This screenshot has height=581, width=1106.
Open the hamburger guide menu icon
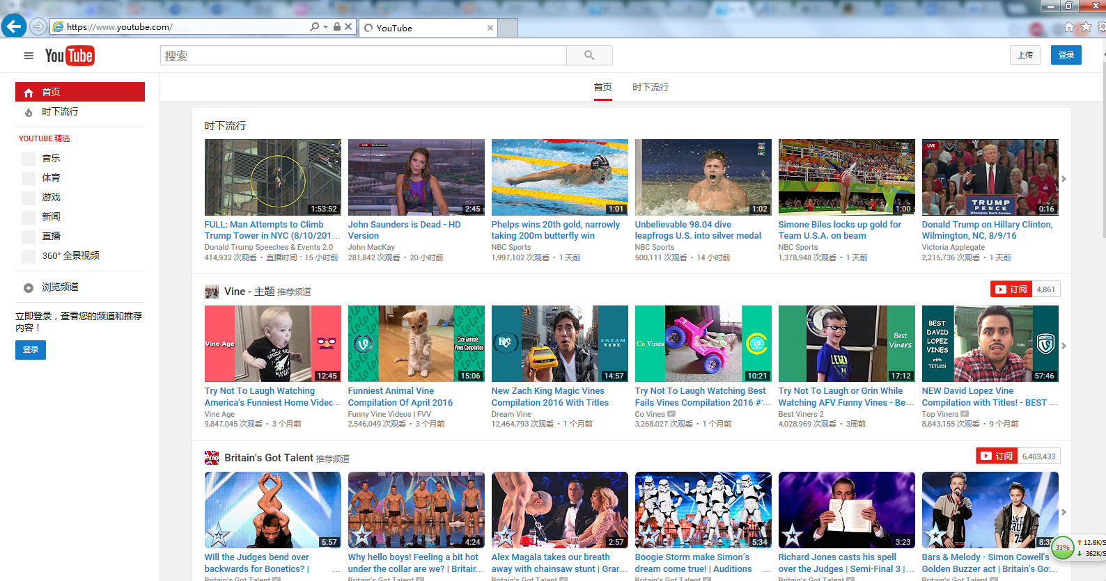(x=29, y=56)
